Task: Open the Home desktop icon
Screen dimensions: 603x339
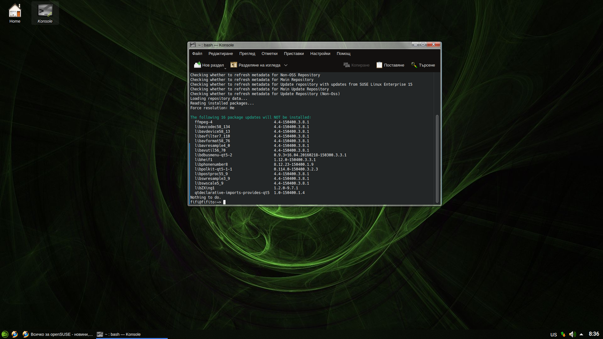Action: pos(15,13)
